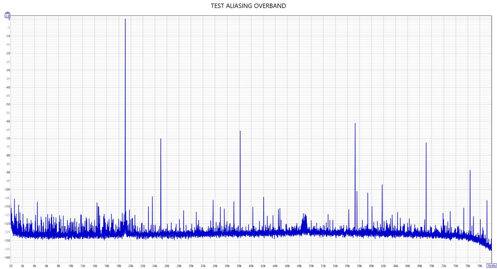The image size is (497, 269).
Task: Click the -100 label on the dB axis
Action: (x=7, y=190)
